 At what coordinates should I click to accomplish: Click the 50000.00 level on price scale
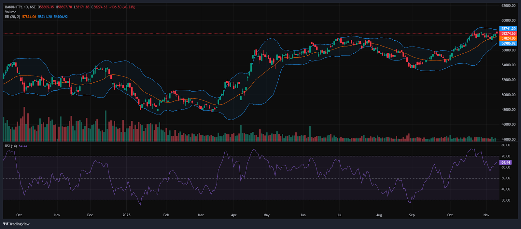coord(508,95)
